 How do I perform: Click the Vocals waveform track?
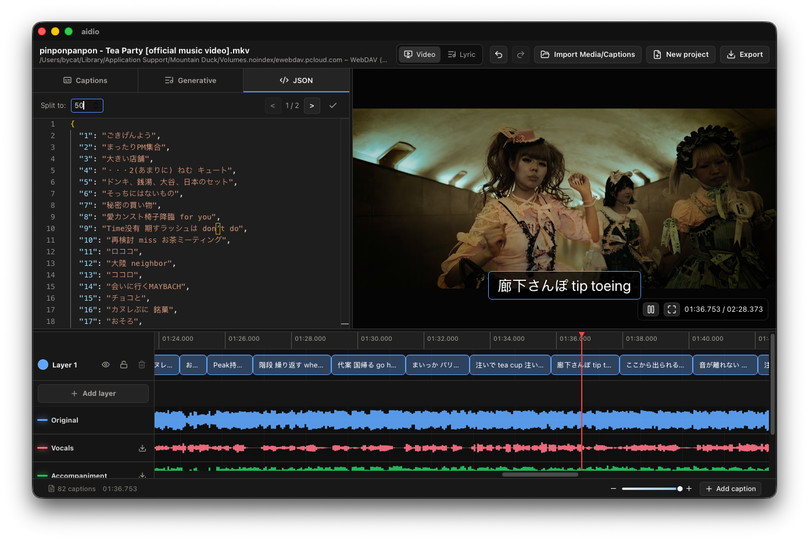[461, 448]
